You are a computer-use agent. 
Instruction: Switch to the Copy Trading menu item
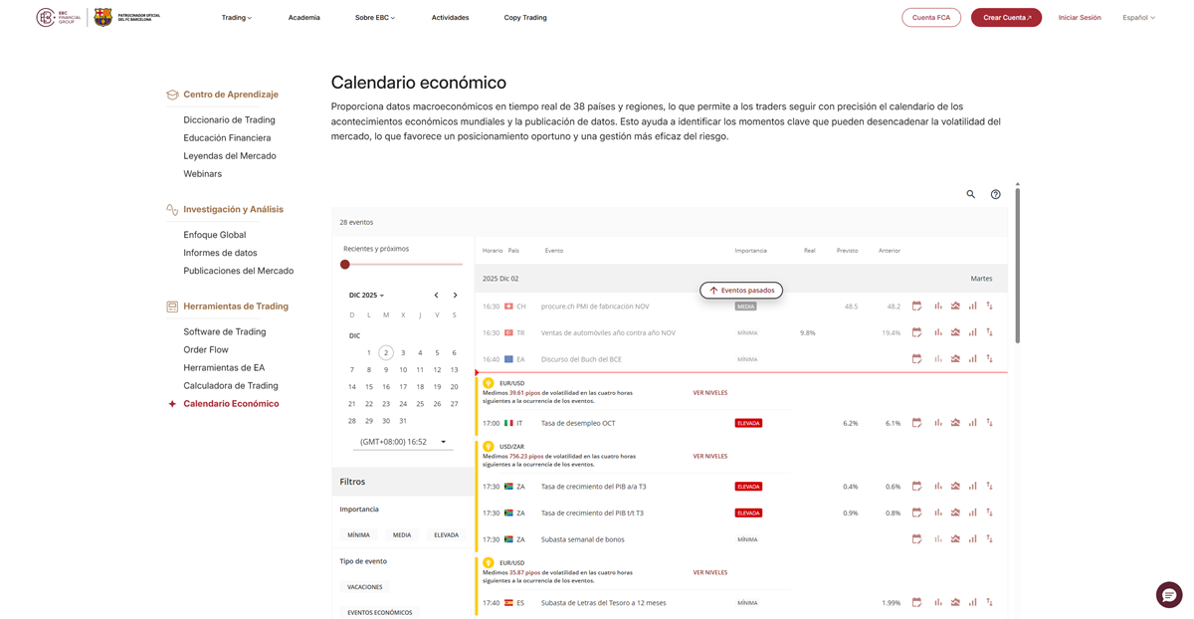pyautogui.click(x=524, y=17)
